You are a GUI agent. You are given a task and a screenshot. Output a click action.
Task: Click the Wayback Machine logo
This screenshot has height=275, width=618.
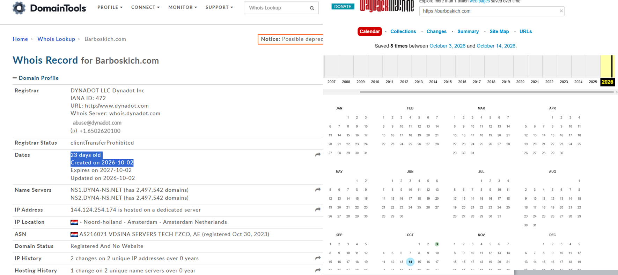pyautogui.click(x=387, y=6)
